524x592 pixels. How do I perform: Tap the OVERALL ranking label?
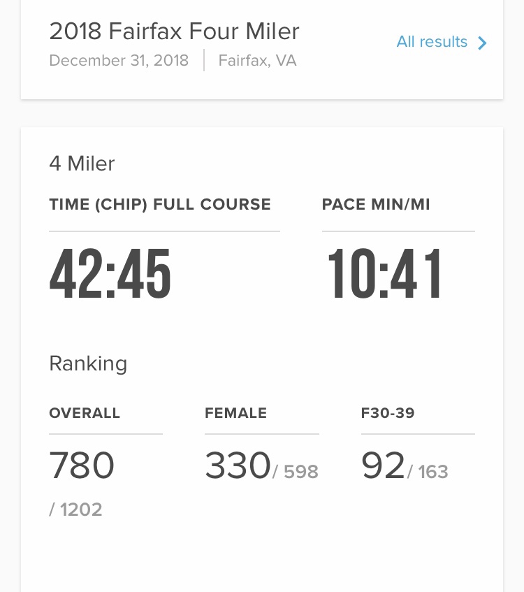(x=85, y=413)
